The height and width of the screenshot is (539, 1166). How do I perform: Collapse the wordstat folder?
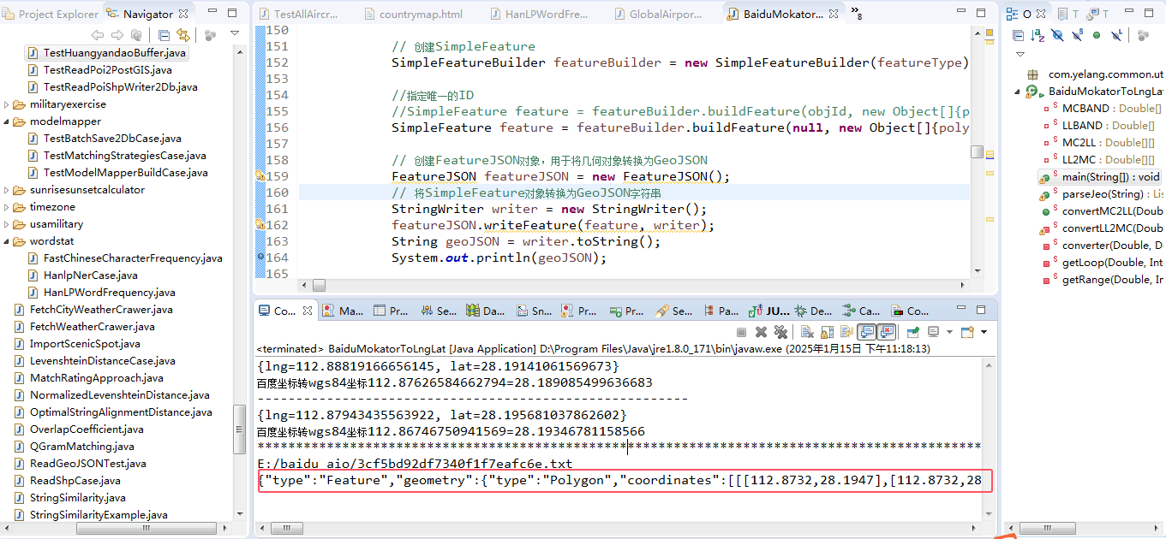8,241
